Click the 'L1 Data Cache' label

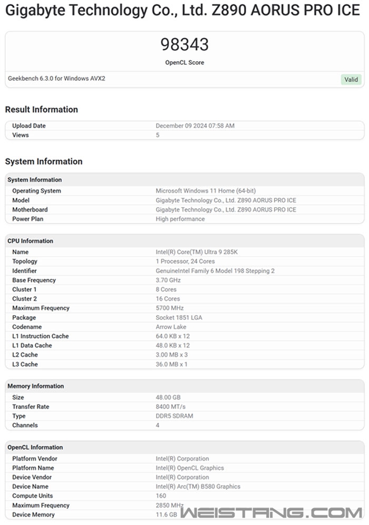point(32,346)
